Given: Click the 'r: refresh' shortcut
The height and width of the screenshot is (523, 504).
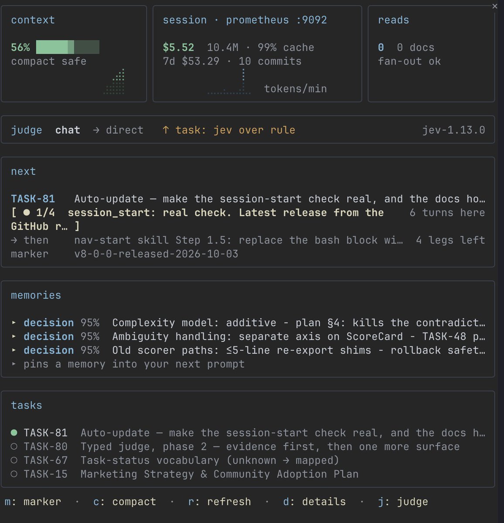Looking at the screenshot, I should (219, 502).
